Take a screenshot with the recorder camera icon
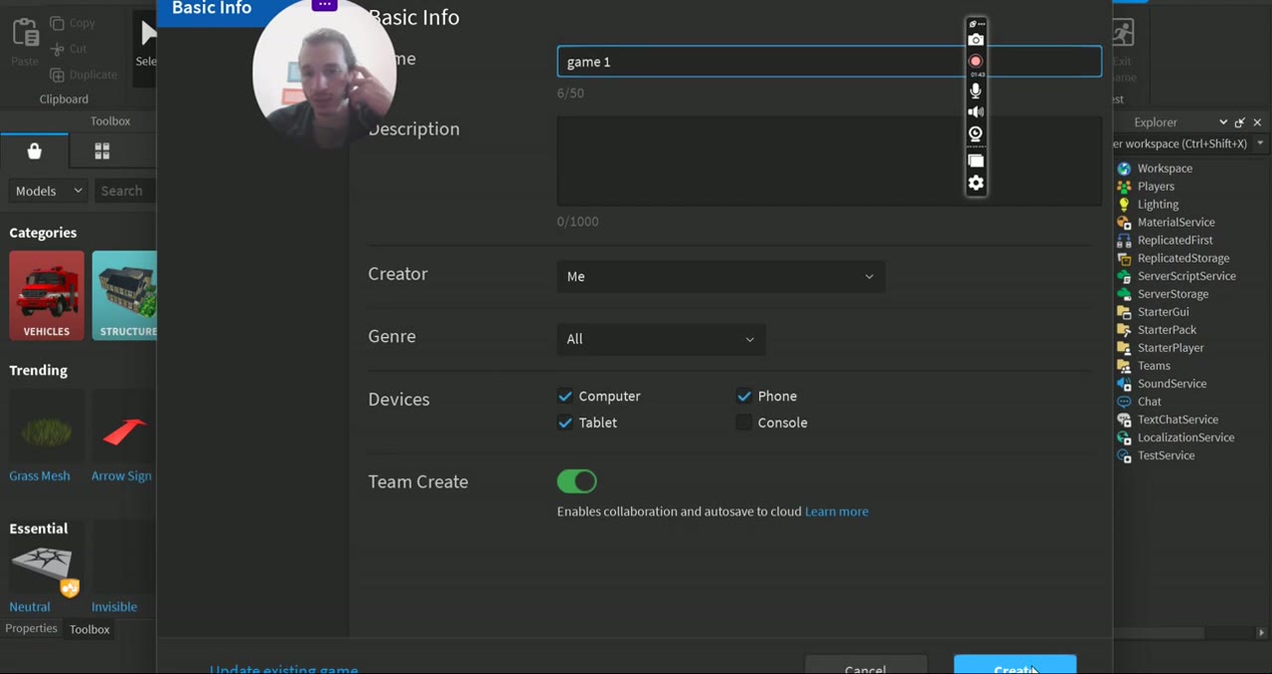This screenshot has height=674, width=1272. click(976, 40)
